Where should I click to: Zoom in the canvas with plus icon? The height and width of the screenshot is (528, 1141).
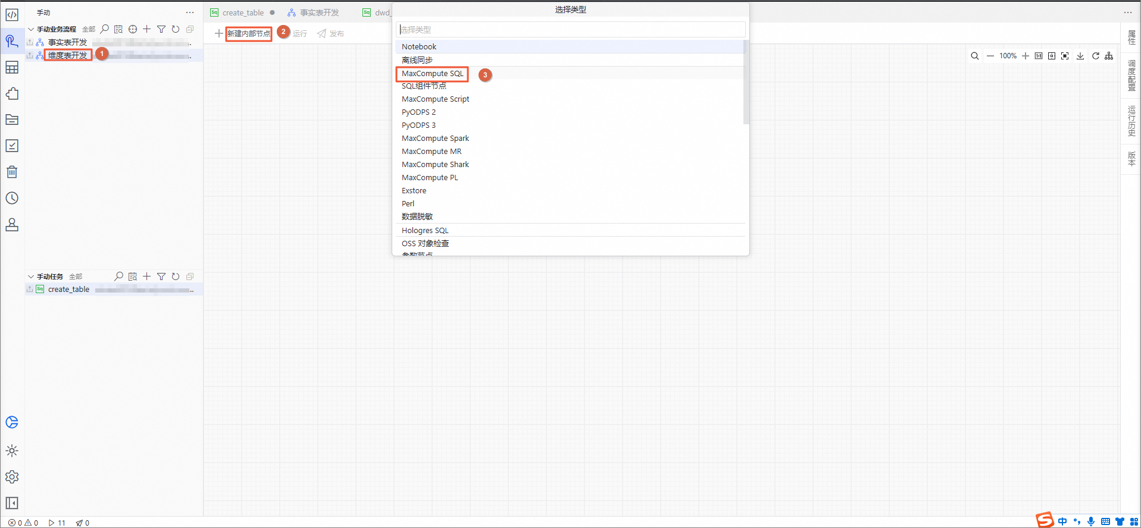[x=1026, y=56]
